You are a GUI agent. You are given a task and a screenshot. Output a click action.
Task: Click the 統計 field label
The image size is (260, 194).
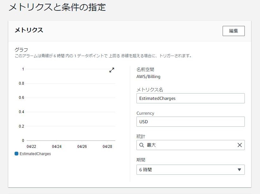pyautogui.click(x=141, y=136)
